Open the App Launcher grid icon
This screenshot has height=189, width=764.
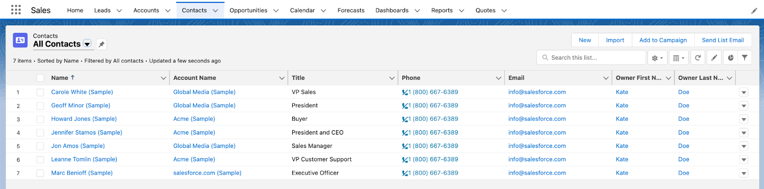click(16, 10)
